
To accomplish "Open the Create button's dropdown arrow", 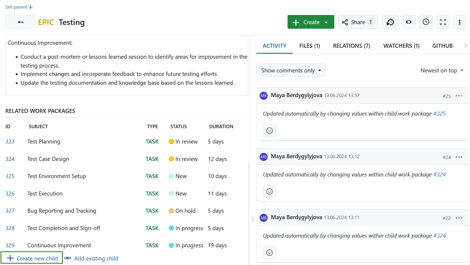I will [x=327, y=22].
